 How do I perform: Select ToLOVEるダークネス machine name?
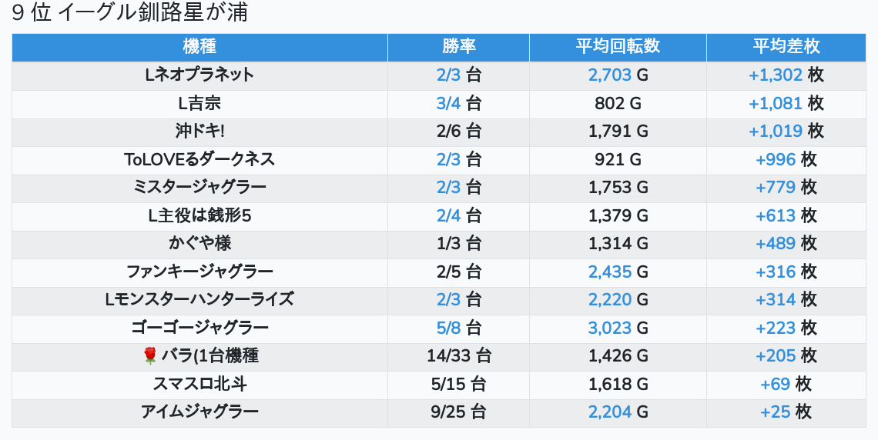(x=199, y=159)
